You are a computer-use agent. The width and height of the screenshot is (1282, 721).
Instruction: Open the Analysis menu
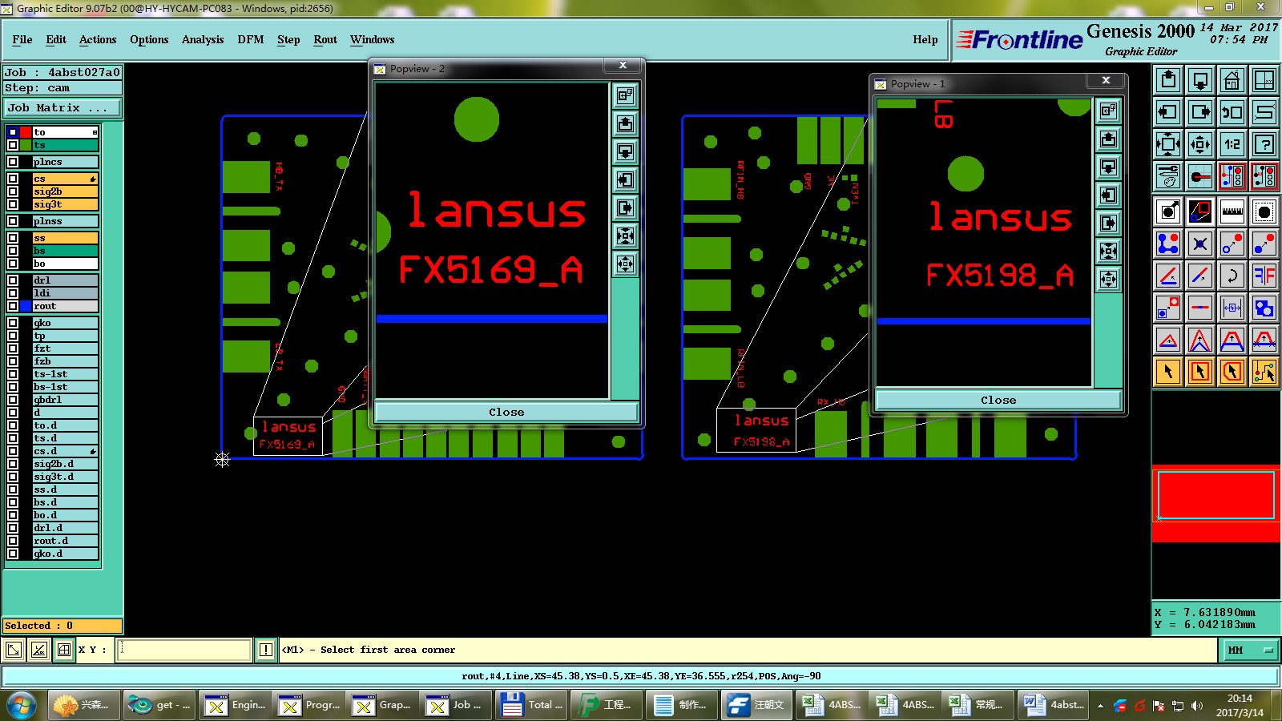pos(203,39)
